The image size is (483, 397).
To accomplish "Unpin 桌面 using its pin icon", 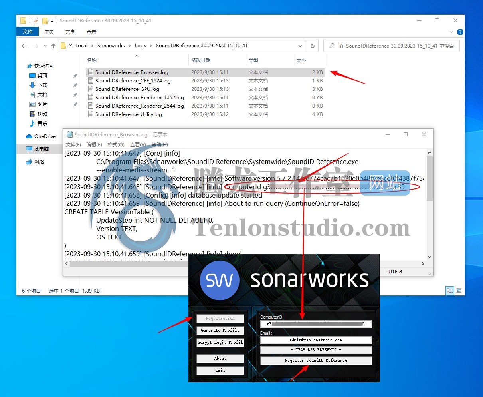I will tap(75, 76).
